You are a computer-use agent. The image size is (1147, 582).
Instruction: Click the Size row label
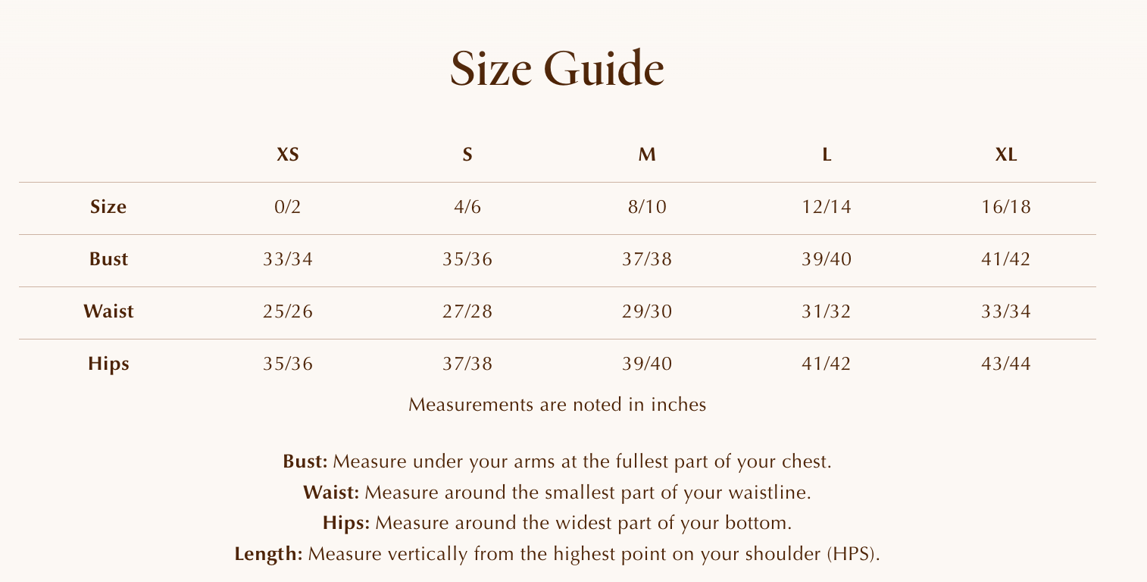(108, 207)
